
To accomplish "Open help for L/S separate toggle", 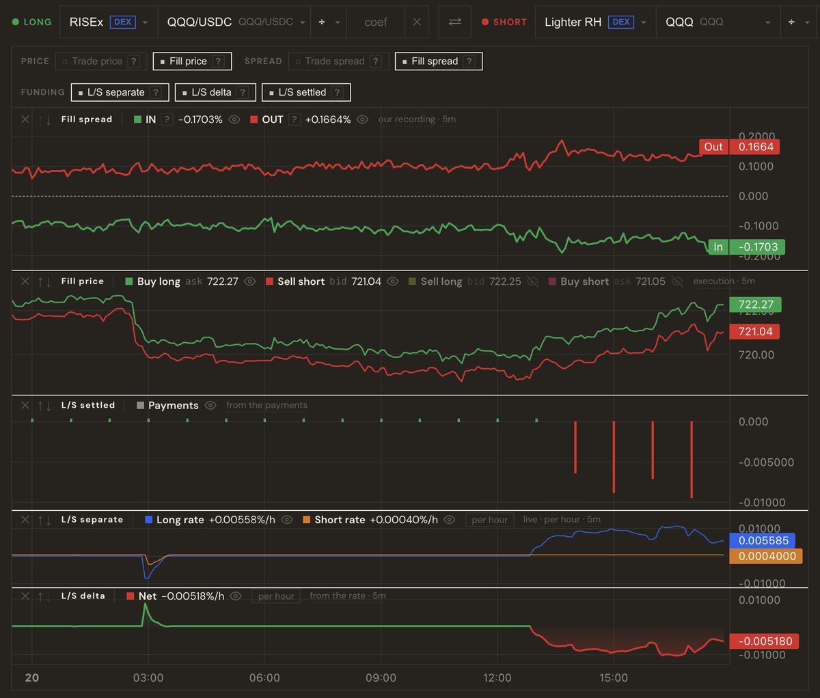I will (156, 92).
